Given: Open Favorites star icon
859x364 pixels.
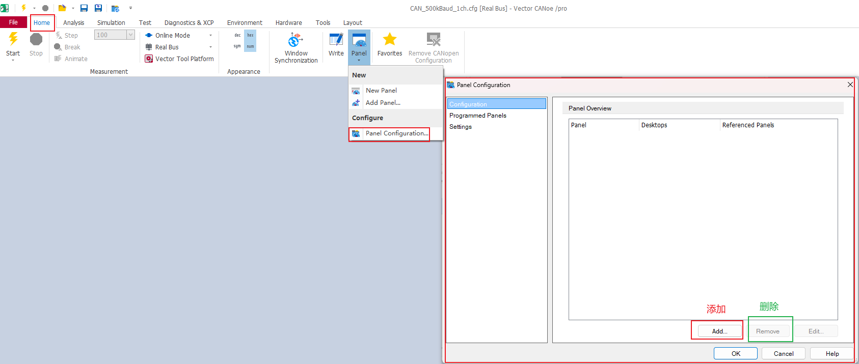Looking at the screenshot, I should coord(390,39).
